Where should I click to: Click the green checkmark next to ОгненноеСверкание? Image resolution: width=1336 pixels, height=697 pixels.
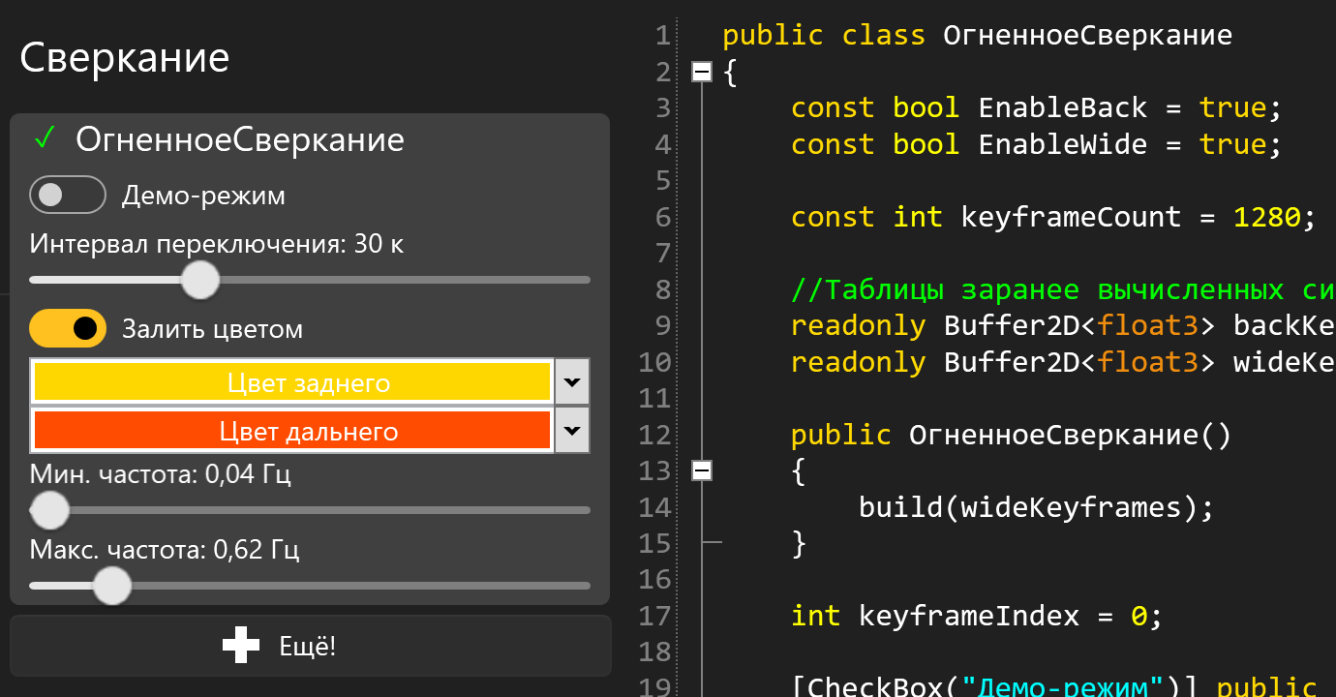coord(45,139)
